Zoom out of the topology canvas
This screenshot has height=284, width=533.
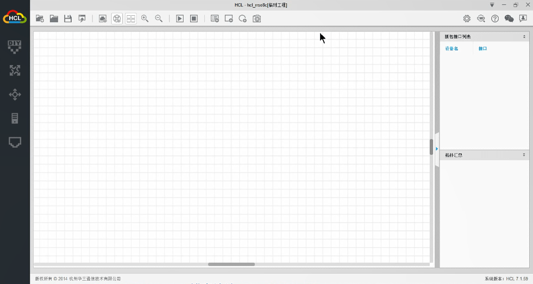coord(159,18)
